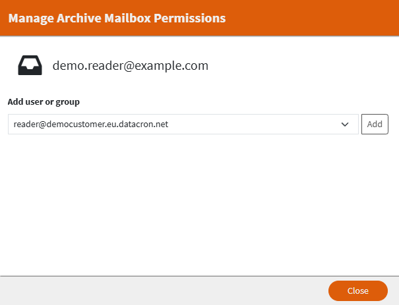Viewport: 399px width, 305px height.
Task: Click the 'Add user or group' label
Action: [x=43, y=101]
